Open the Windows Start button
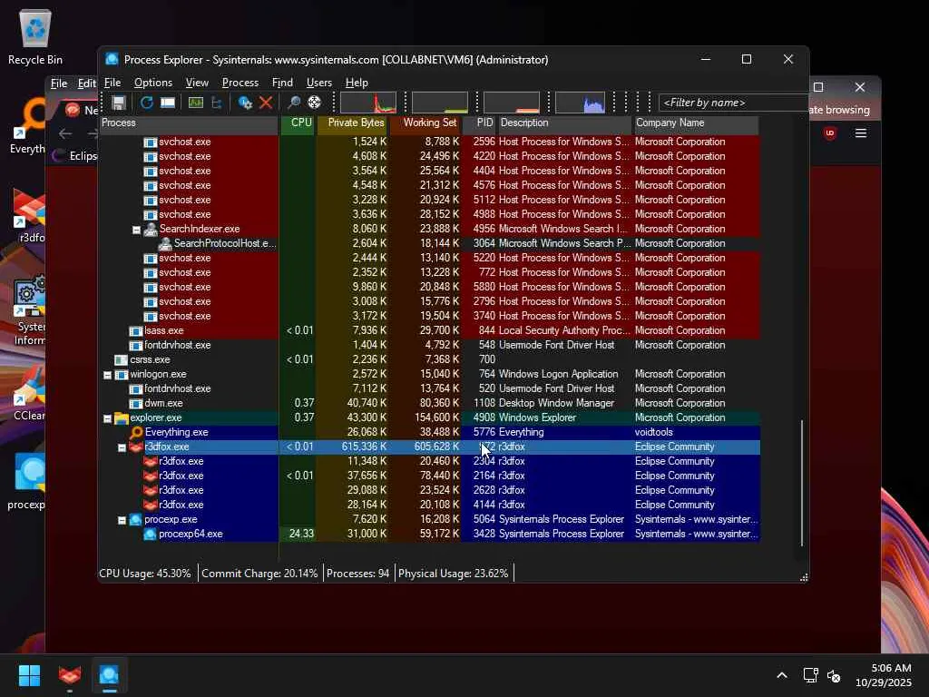This screenshot has height=697, width=929. coord(29,675)
